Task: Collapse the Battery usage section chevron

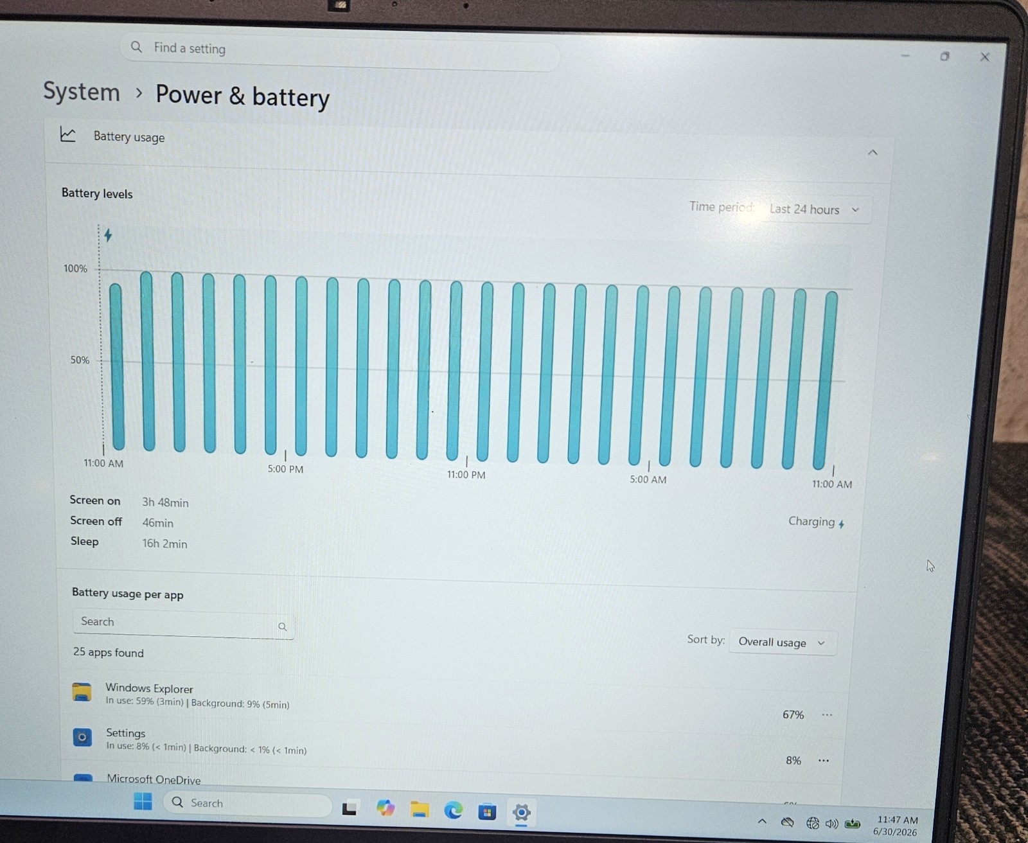Action: click(x=873, y=153)
